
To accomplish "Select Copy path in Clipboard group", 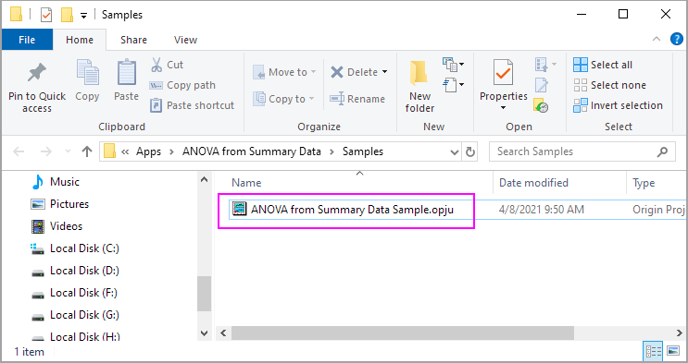I will point(182,85).
